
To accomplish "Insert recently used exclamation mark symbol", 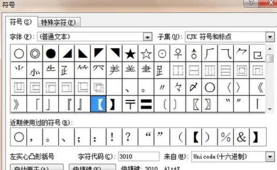I will pos(114,137).
